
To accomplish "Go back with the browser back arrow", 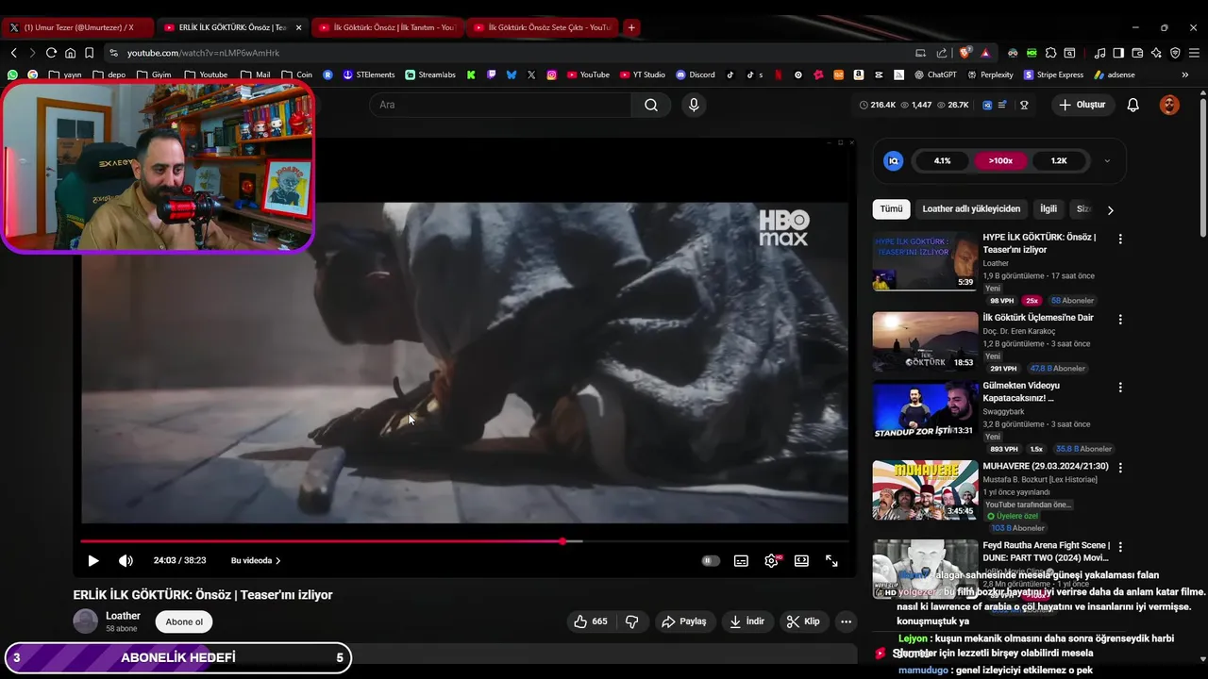I will click(x=13, y=53).
